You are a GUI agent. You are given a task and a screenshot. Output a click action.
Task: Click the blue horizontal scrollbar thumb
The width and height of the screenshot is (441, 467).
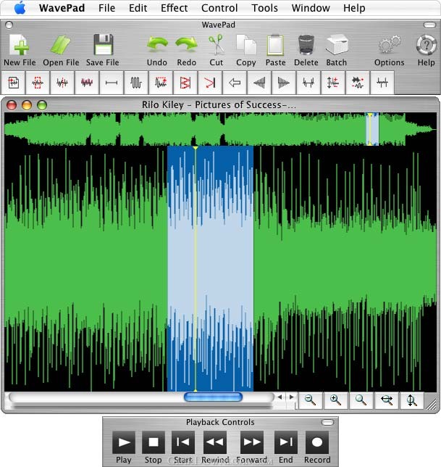pyautogui.click(x=213, y=397)
